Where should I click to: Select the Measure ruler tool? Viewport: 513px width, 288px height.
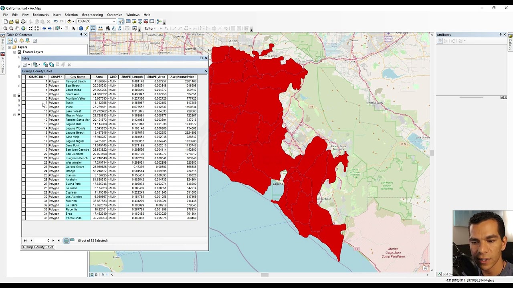100,28
